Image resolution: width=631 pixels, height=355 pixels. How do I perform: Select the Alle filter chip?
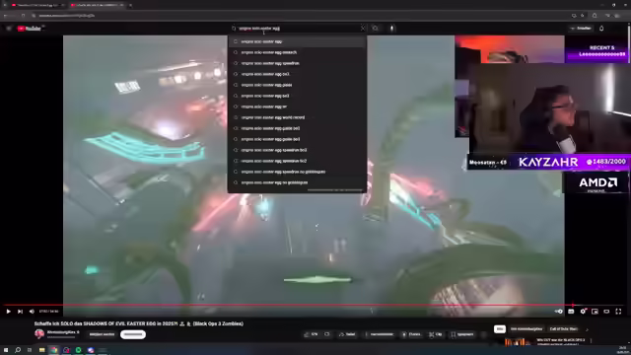tap(500, 329)
